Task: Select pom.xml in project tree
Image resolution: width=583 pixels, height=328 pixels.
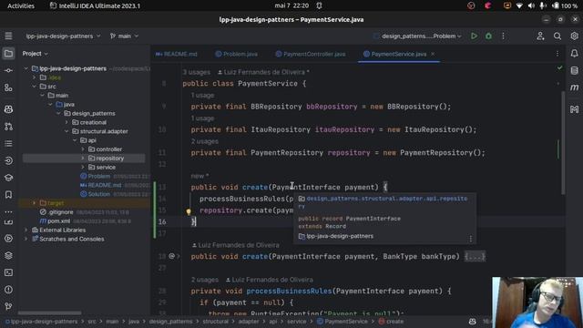Action: [58, 220]
